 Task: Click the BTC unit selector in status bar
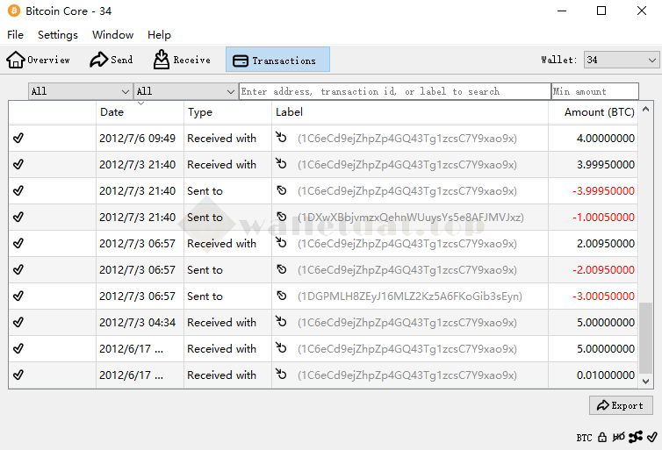584,437
